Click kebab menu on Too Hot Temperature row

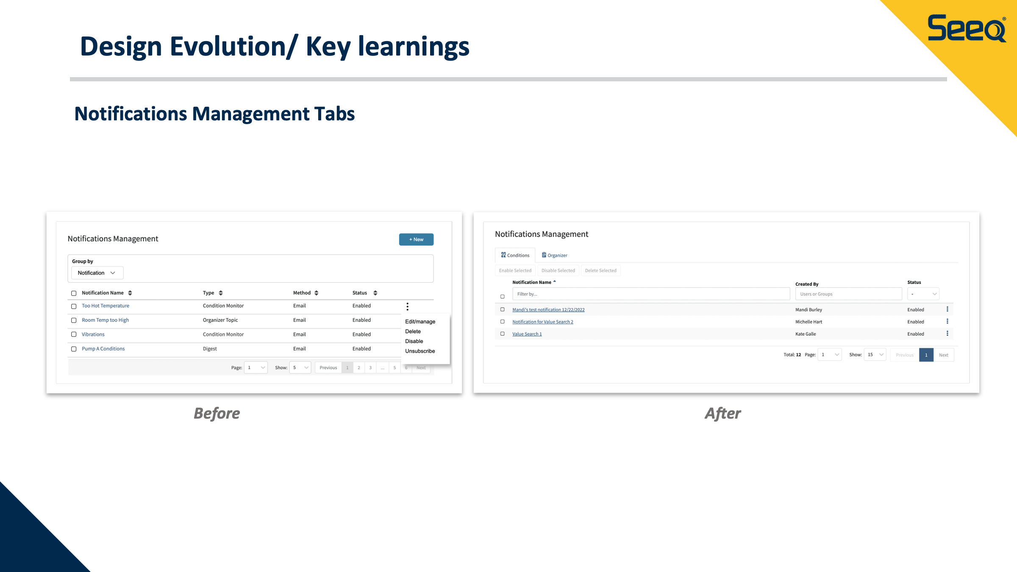pyautogui.click(x=407, y=306)
